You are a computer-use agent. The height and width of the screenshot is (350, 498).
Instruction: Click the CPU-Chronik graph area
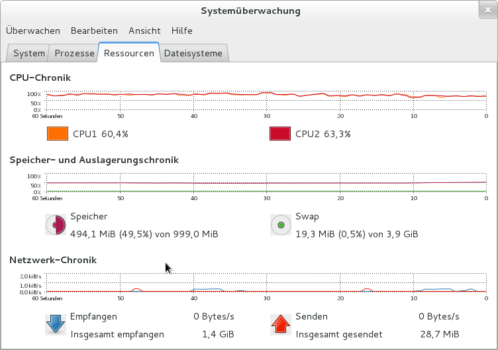[x=265, y=102]
